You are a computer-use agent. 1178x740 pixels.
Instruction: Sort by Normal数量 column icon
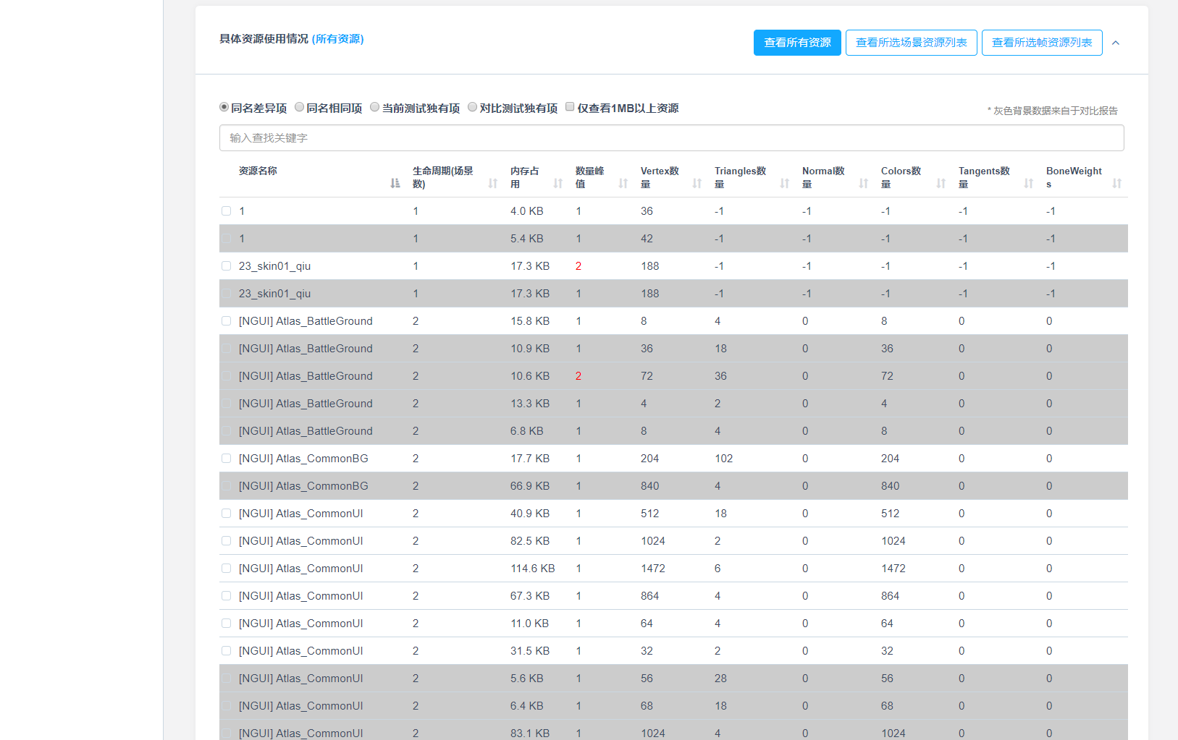click(x=864, y=183)
